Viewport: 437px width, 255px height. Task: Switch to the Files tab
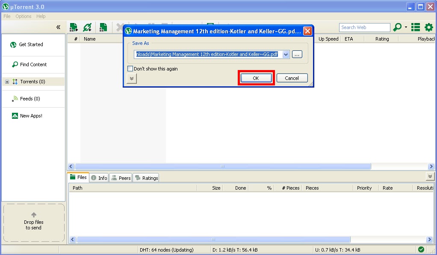pos(78,177)
